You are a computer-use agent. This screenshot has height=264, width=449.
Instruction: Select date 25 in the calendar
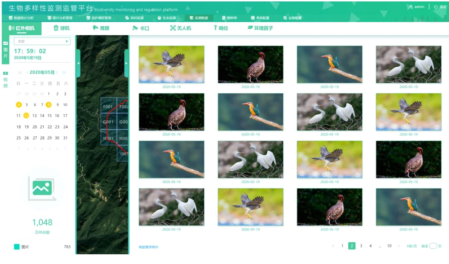click(19, 138)
